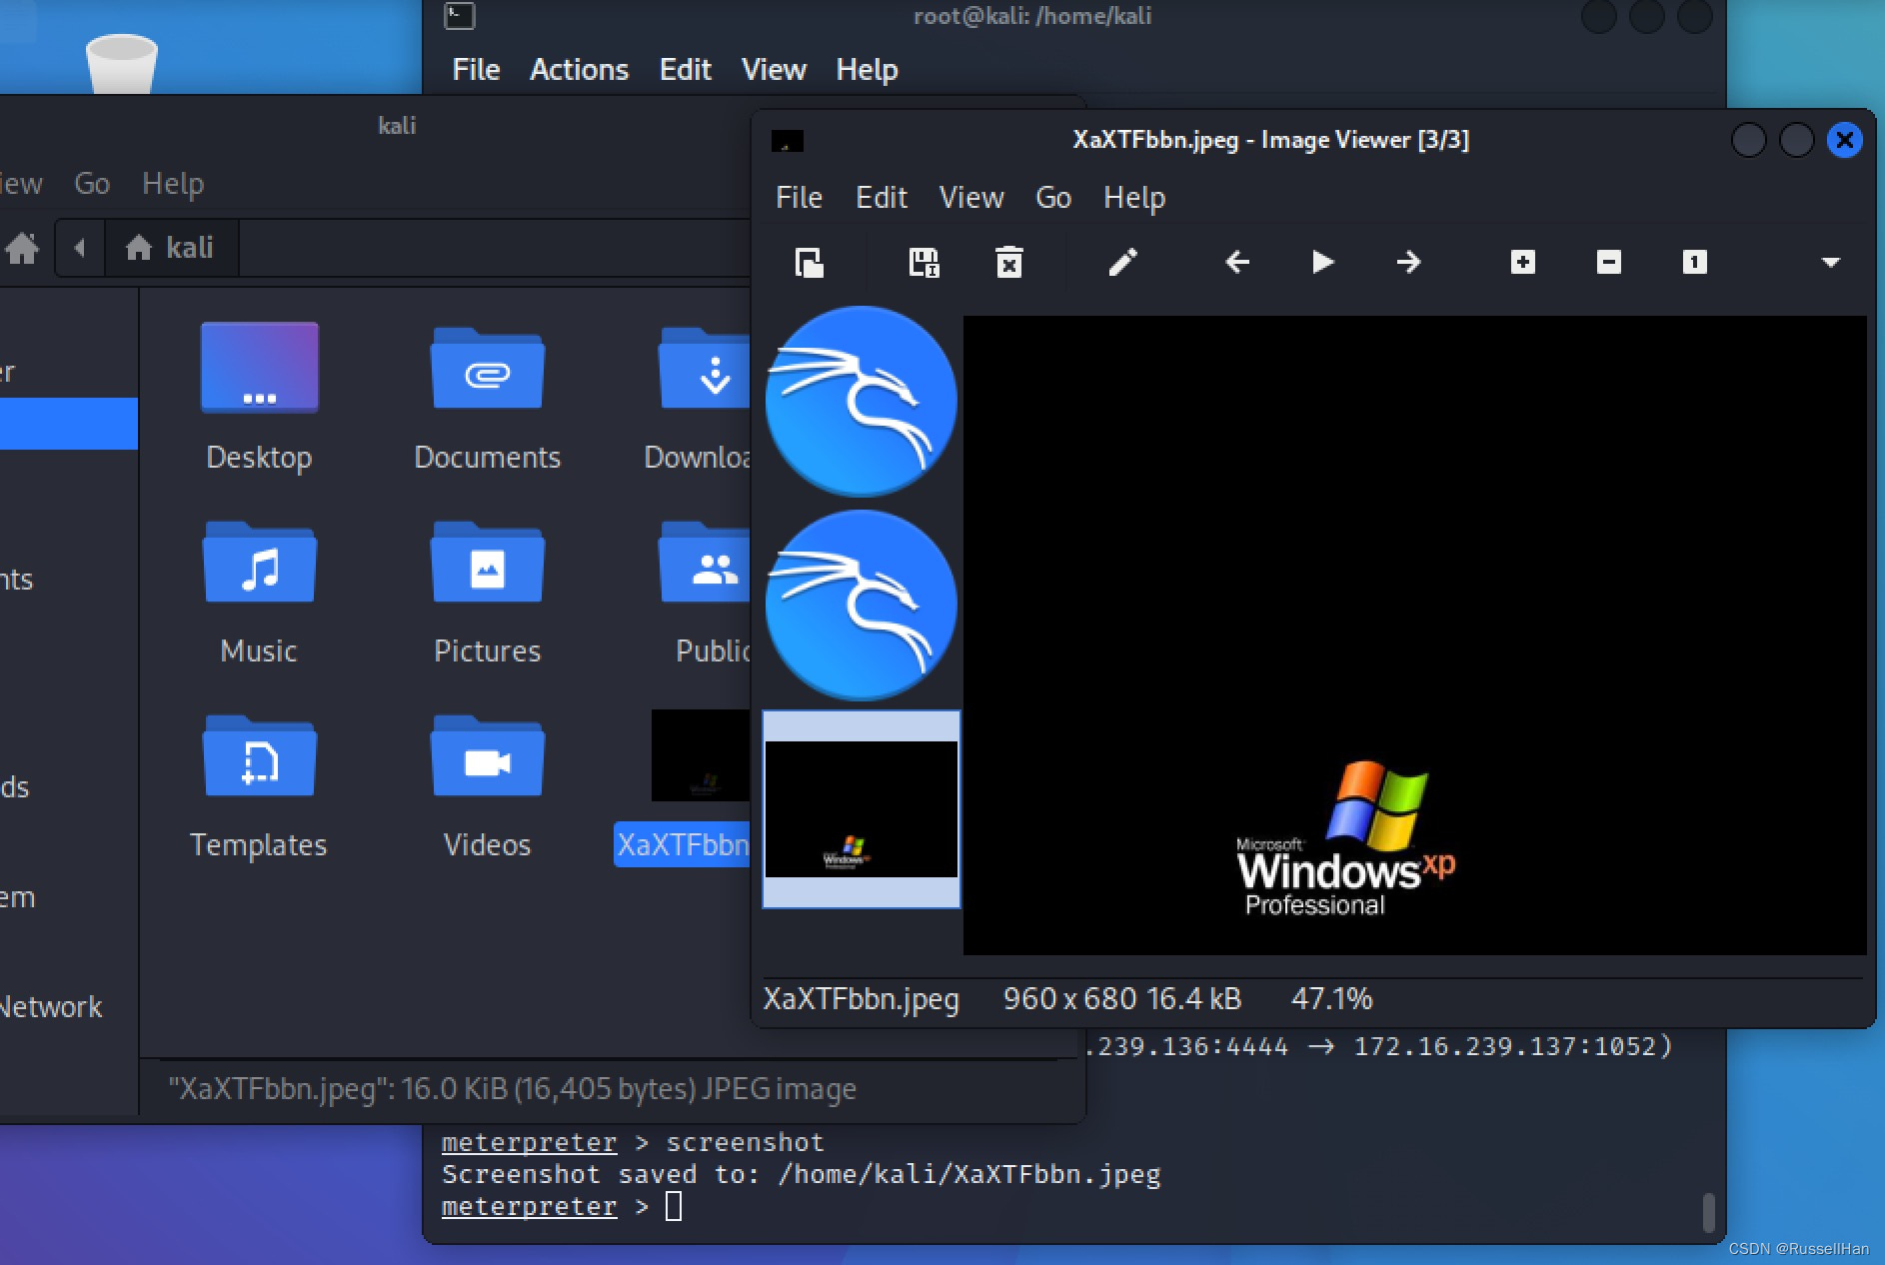Open terminal Actions menu

[x=579, y=69]
